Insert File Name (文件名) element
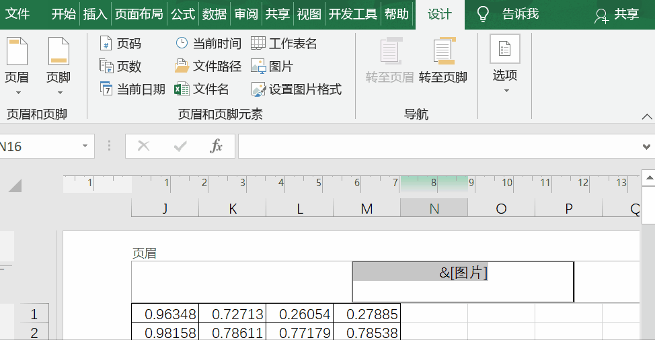 (202, 89)
